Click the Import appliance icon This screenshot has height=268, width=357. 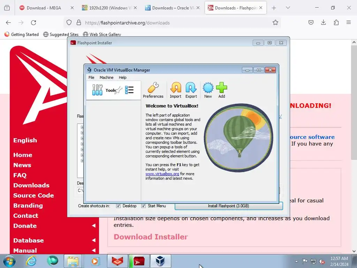(176, 90)
